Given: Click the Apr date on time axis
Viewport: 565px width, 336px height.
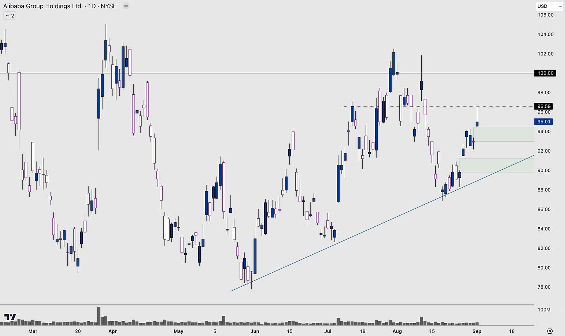Looking at the screenshot, I should pos(113,331).
